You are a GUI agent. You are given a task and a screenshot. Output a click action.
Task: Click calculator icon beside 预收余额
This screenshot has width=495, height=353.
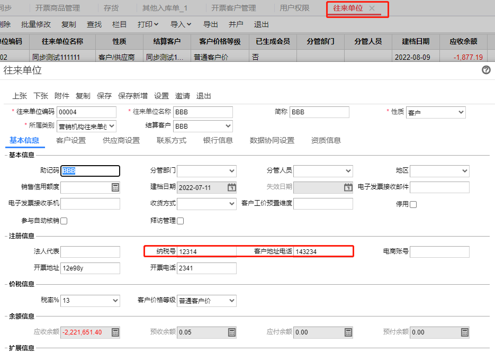tap(232, 332)
